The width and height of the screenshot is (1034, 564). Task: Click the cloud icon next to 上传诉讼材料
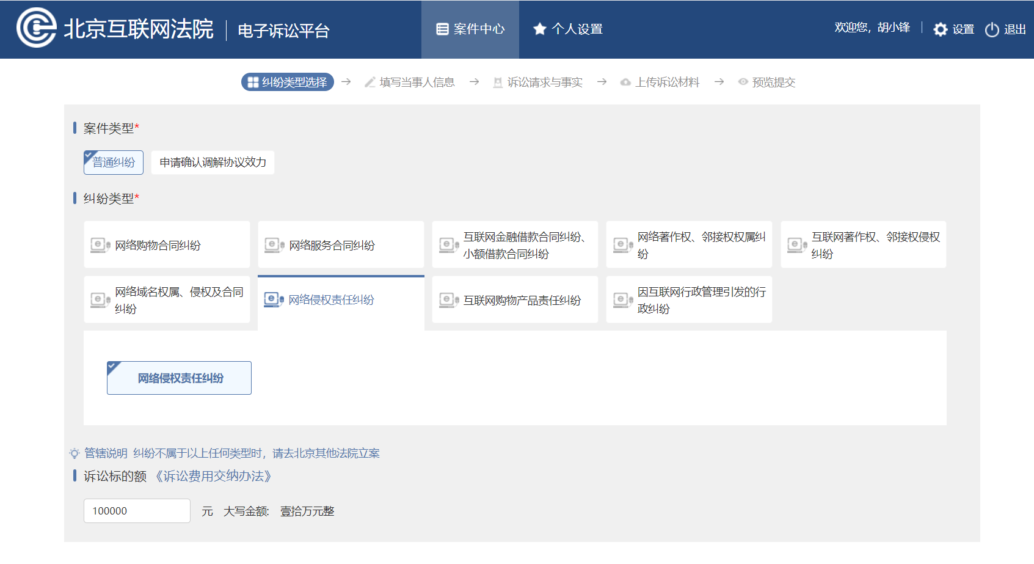[625, 82]
